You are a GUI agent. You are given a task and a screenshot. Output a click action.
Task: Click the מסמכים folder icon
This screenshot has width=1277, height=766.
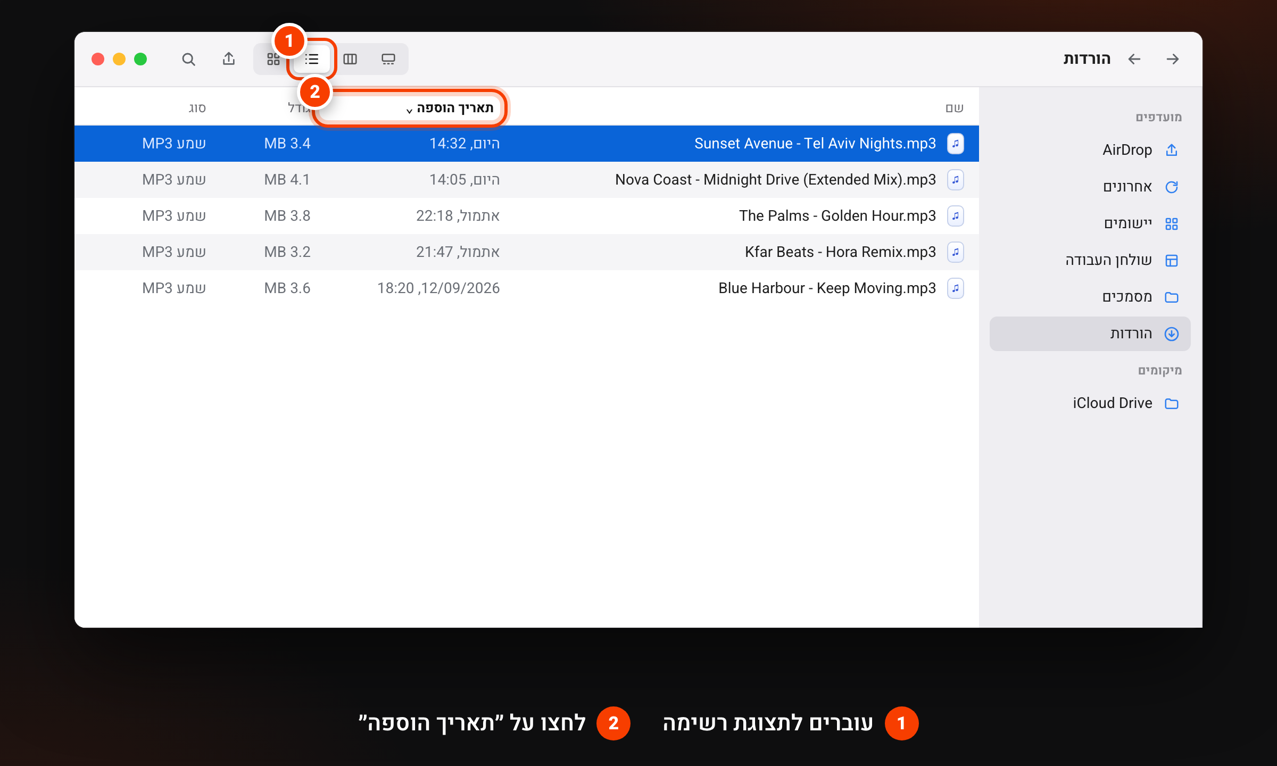(x=1172, y=297)
